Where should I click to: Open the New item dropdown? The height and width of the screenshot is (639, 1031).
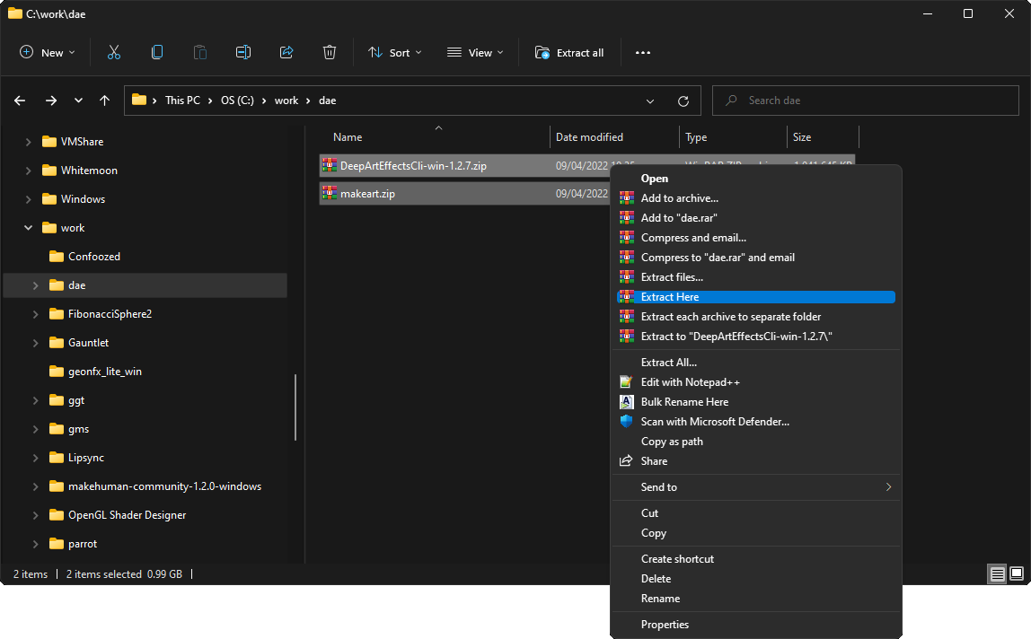pos(48,53)
